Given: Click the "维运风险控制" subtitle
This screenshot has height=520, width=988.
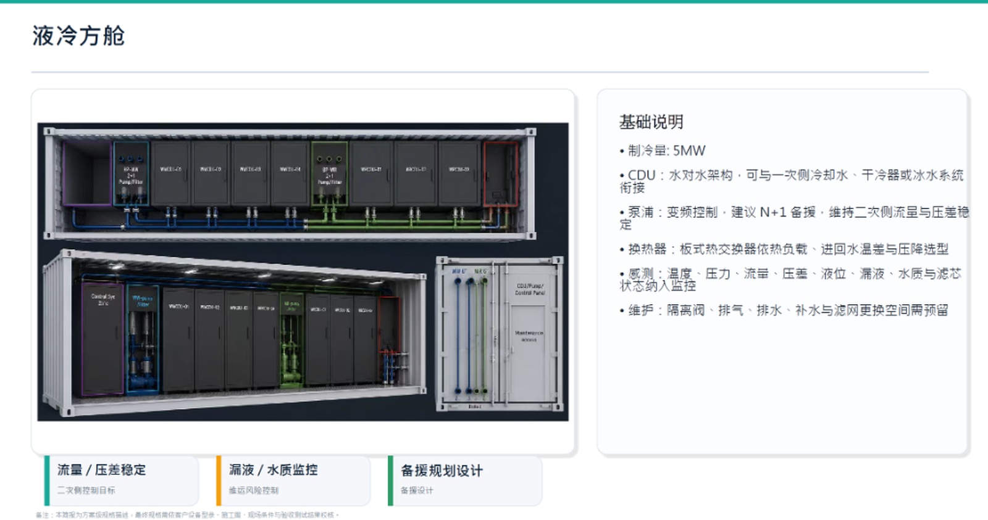Looking at the screenshot, I should (x=254, y=490).
